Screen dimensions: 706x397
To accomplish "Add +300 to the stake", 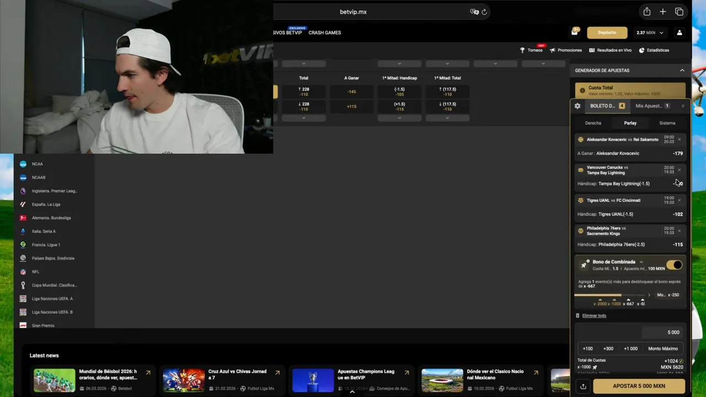I will point(608,348).
